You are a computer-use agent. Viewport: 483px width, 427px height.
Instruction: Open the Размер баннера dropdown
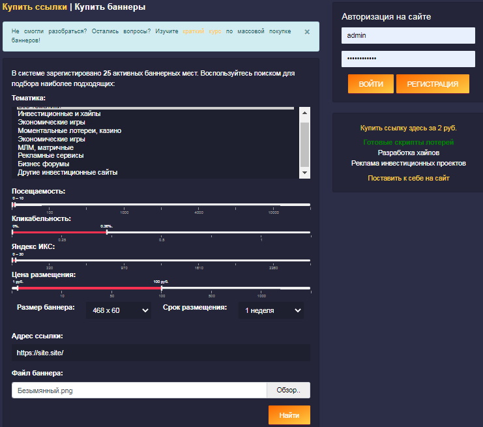[119, 310]
